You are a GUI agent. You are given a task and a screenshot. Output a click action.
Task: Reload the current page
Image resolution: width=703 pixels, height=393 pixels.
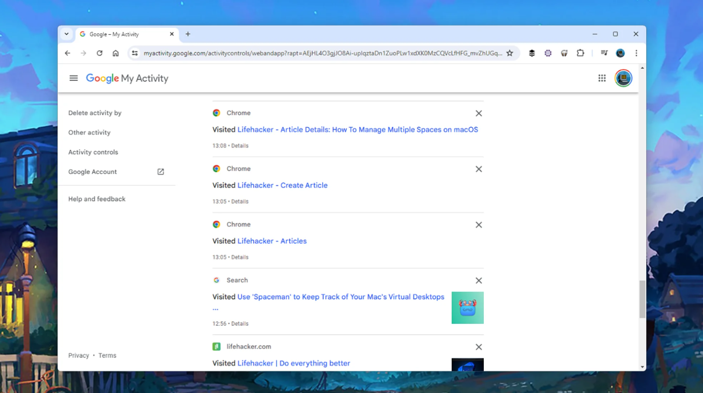coord(99,53)
